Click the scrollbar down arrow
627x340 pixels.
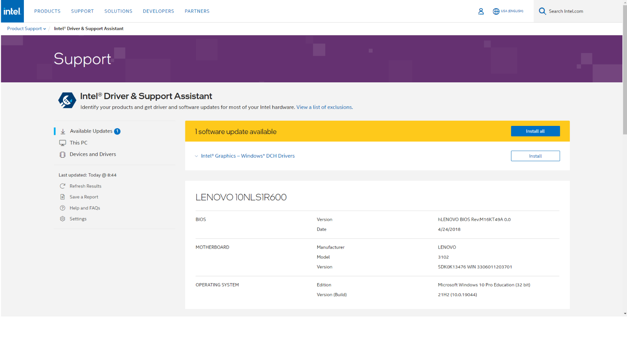pos(625,314)
